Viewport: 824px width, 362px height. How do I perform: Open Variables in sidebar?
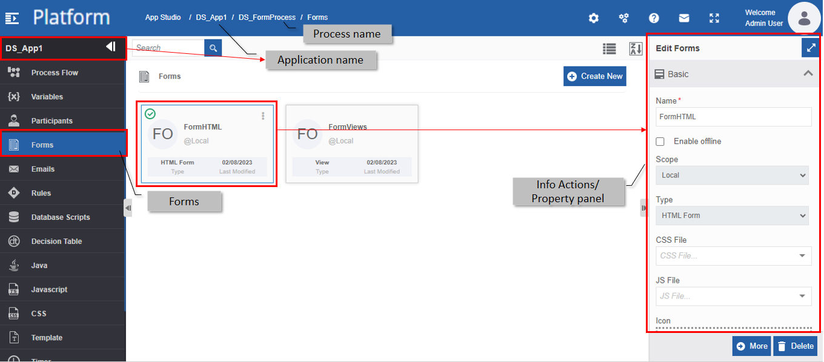tap(63, 97)
